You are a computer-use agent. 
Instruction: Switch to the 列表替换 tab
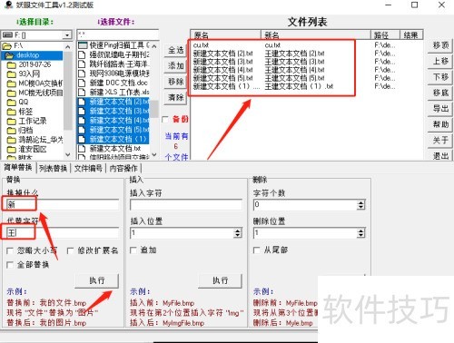coord(54,168)
